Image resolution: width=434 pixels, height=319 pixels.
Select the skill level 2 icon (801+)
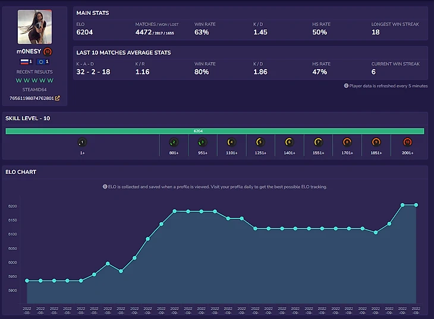174,142
